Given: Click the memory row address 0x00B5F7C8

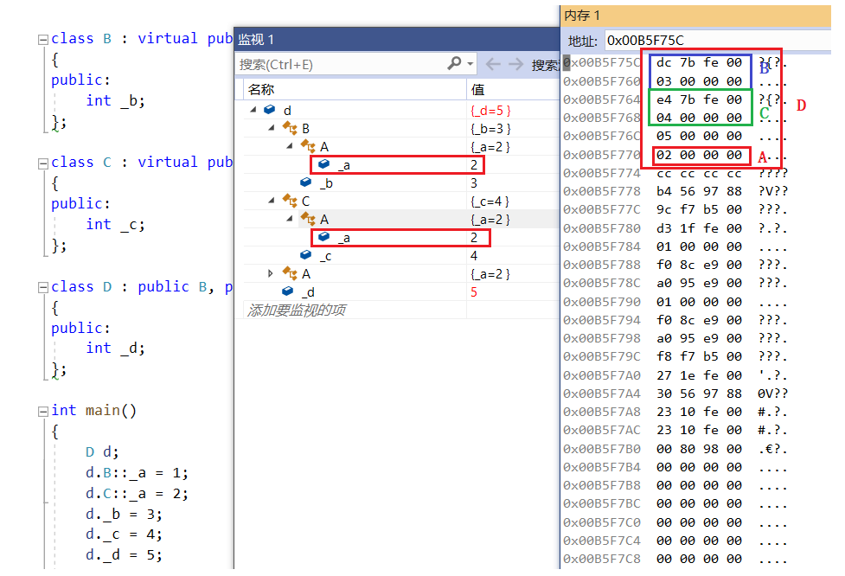Looking at the screenshot, I should (x=602, y=559).
